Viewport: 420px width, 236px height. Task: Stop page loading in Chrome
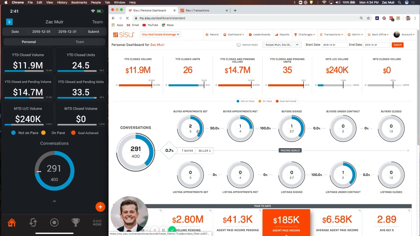[x=127, y=18]
